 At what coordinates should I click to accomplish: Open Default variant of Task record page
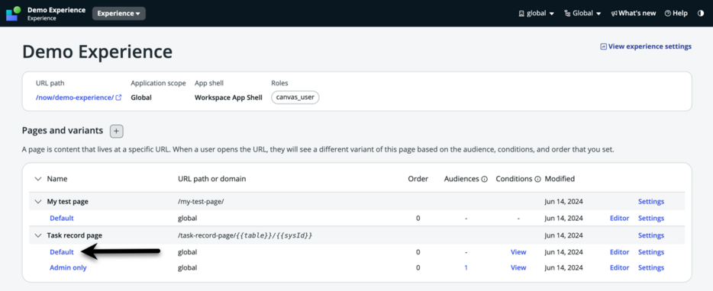pos(62,252)
